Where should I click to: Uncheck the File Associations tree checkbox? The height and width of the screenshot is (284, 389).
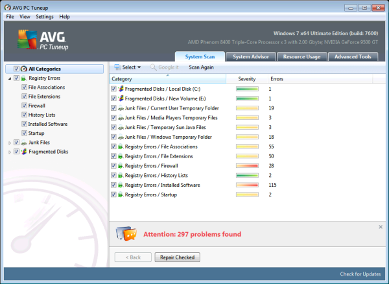tap(24, 88)
